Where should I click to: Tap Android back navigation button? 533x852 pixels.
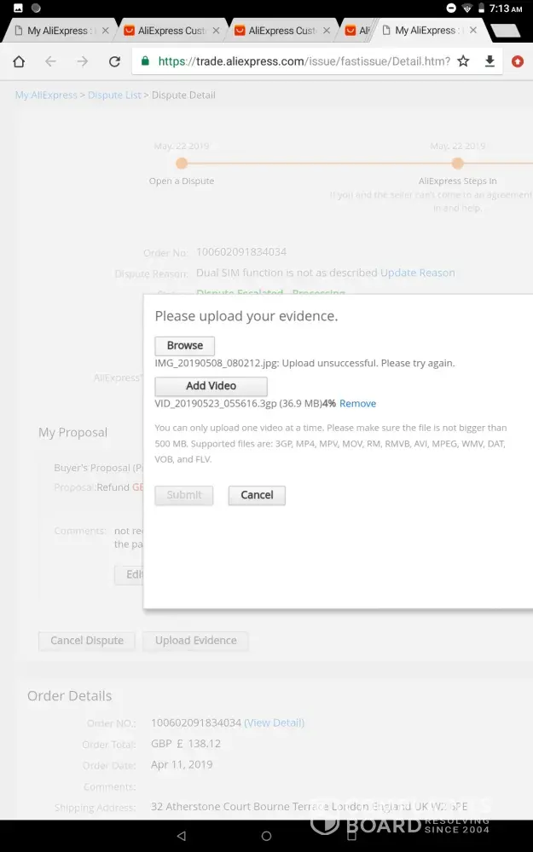[182, 836]
